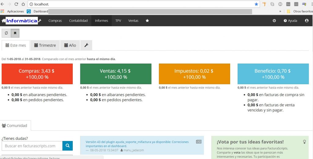Click the lightbulb icon in ideas box
The width and height of the screenshot is (313, 159).
(x=305, y=142)
